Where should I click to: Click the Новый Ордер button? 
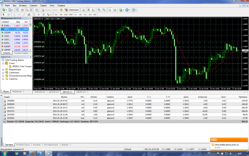(x=50, y=10)
